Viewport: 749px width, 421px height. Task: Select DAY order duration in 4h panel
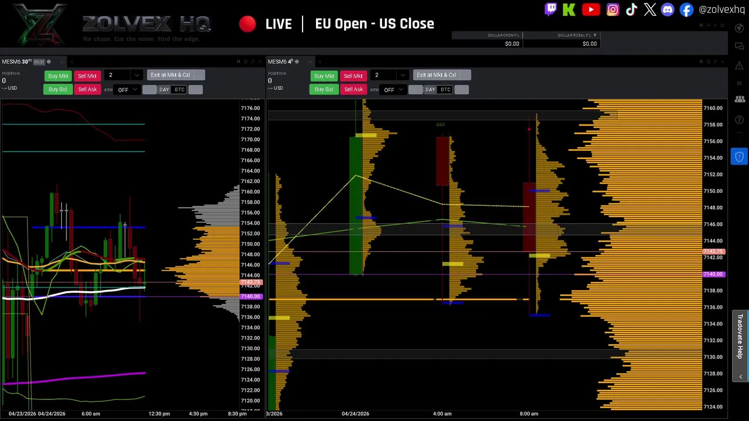point(430,89)
